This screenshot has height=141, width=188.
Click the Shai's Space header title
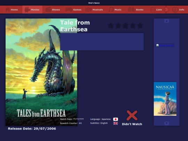(x=94, y=3)
